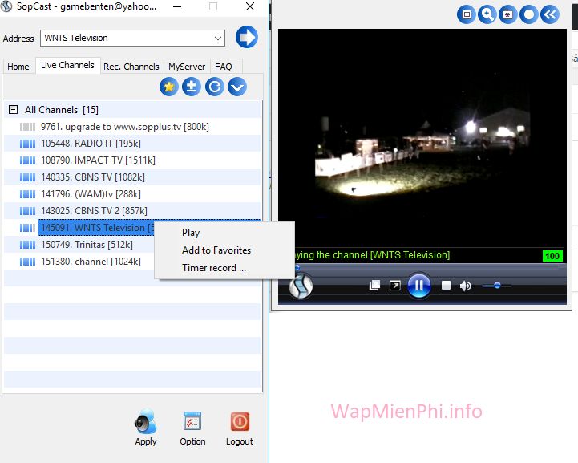Click the double-left-arrow collapse icon
This screenshot has width=578, height=463.
click(550, 14)
